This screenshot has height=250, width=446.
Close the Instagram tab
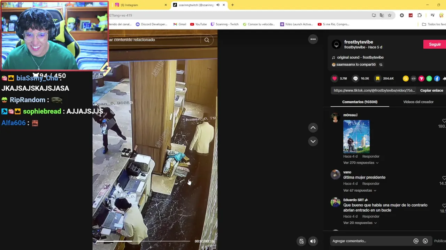[166, 5]
